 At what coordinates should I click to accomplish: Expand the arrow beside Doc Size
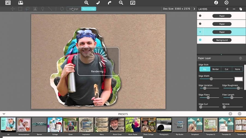click(194, 9)
